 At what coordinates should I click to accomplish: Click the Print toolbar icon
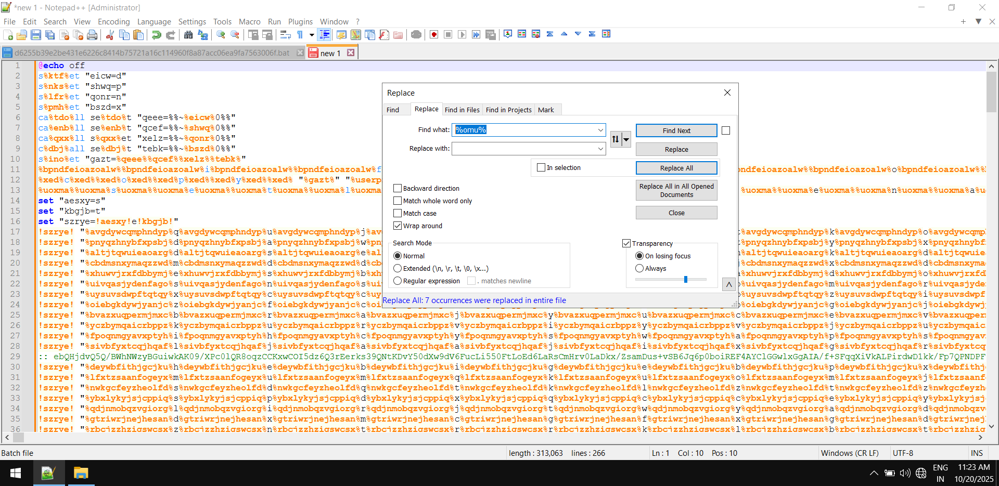(x=92, y=35)
